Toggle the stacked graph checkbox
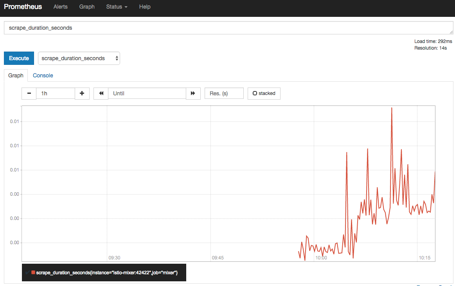455x286 pixels. coord(255,93)
